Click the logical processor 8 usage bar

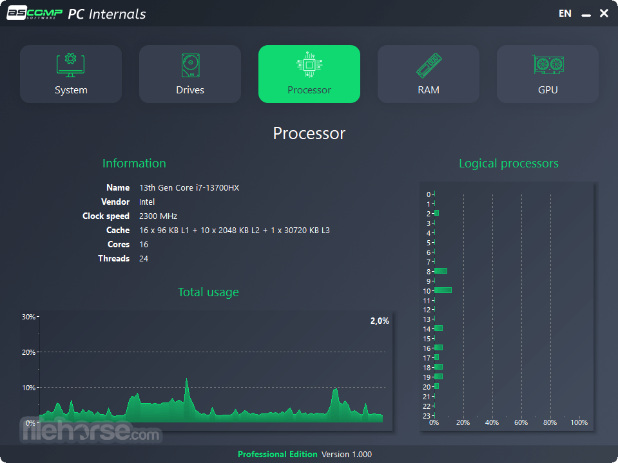point(441,271)
